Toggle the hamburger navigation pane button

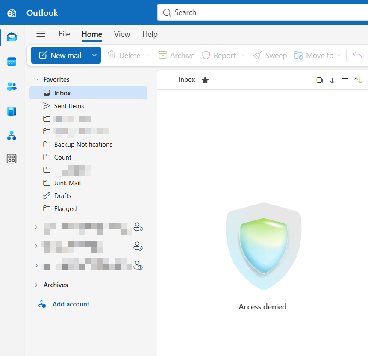point(41,34)
